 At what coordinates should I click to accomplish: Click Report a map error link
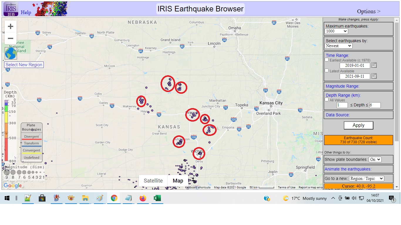click(311, 187)
